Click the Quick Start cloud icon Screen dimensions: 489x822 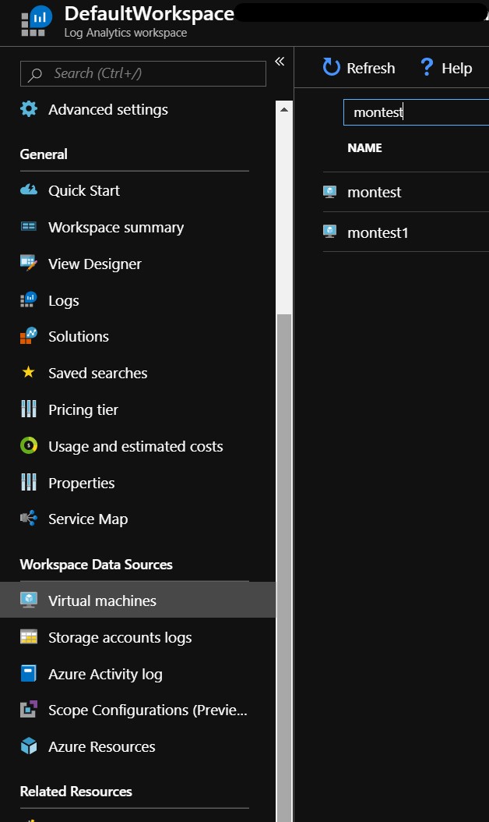coord(29,190)
